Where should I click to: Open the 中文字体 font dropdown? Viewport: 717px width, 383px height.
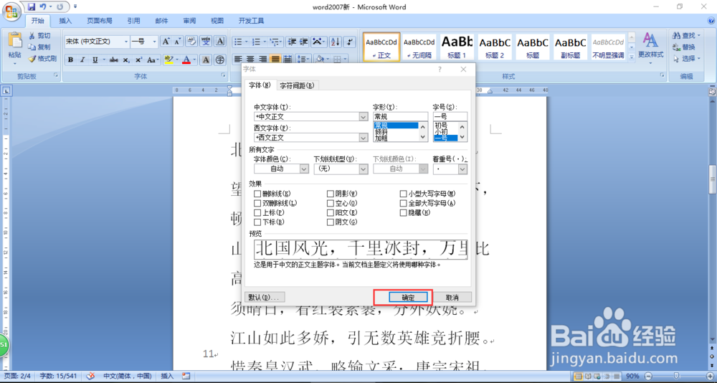coord(364,117)
